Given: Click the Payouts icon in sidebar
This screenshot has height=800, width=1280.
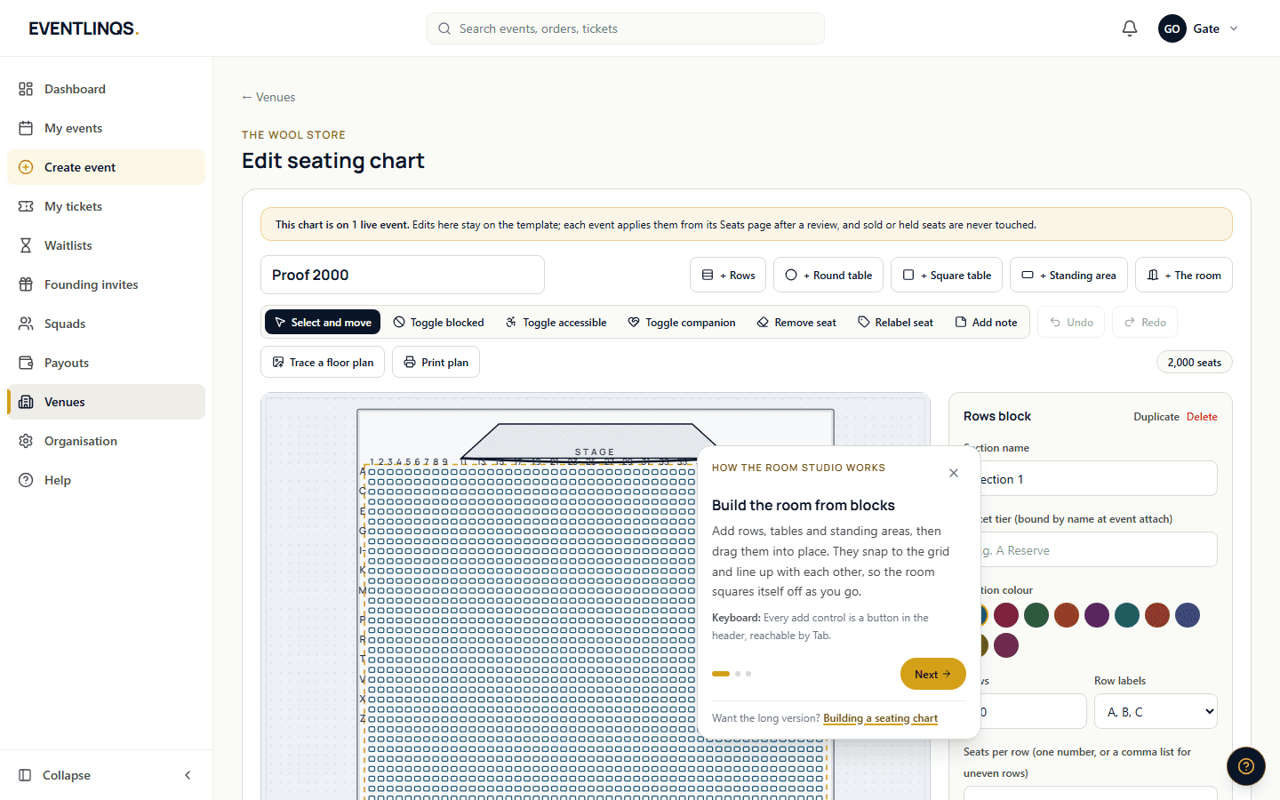Looking at the screenshot, I should tap(26, 363).
